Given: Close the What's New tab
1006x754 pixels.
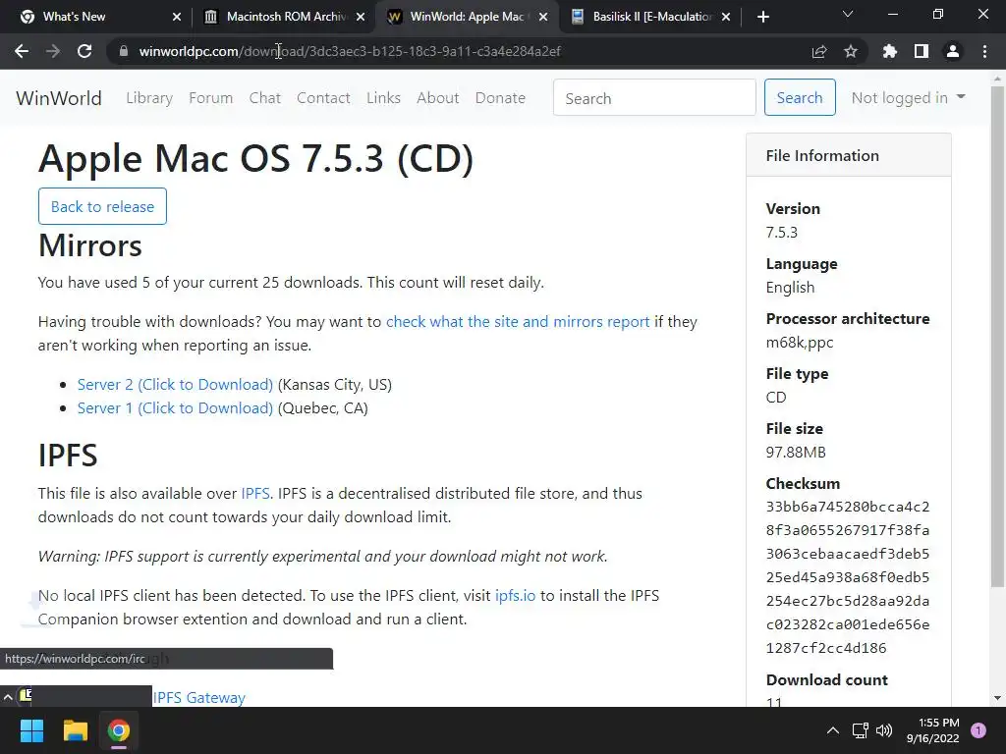Looking at the screenshot, I should [x=177, y=17].
